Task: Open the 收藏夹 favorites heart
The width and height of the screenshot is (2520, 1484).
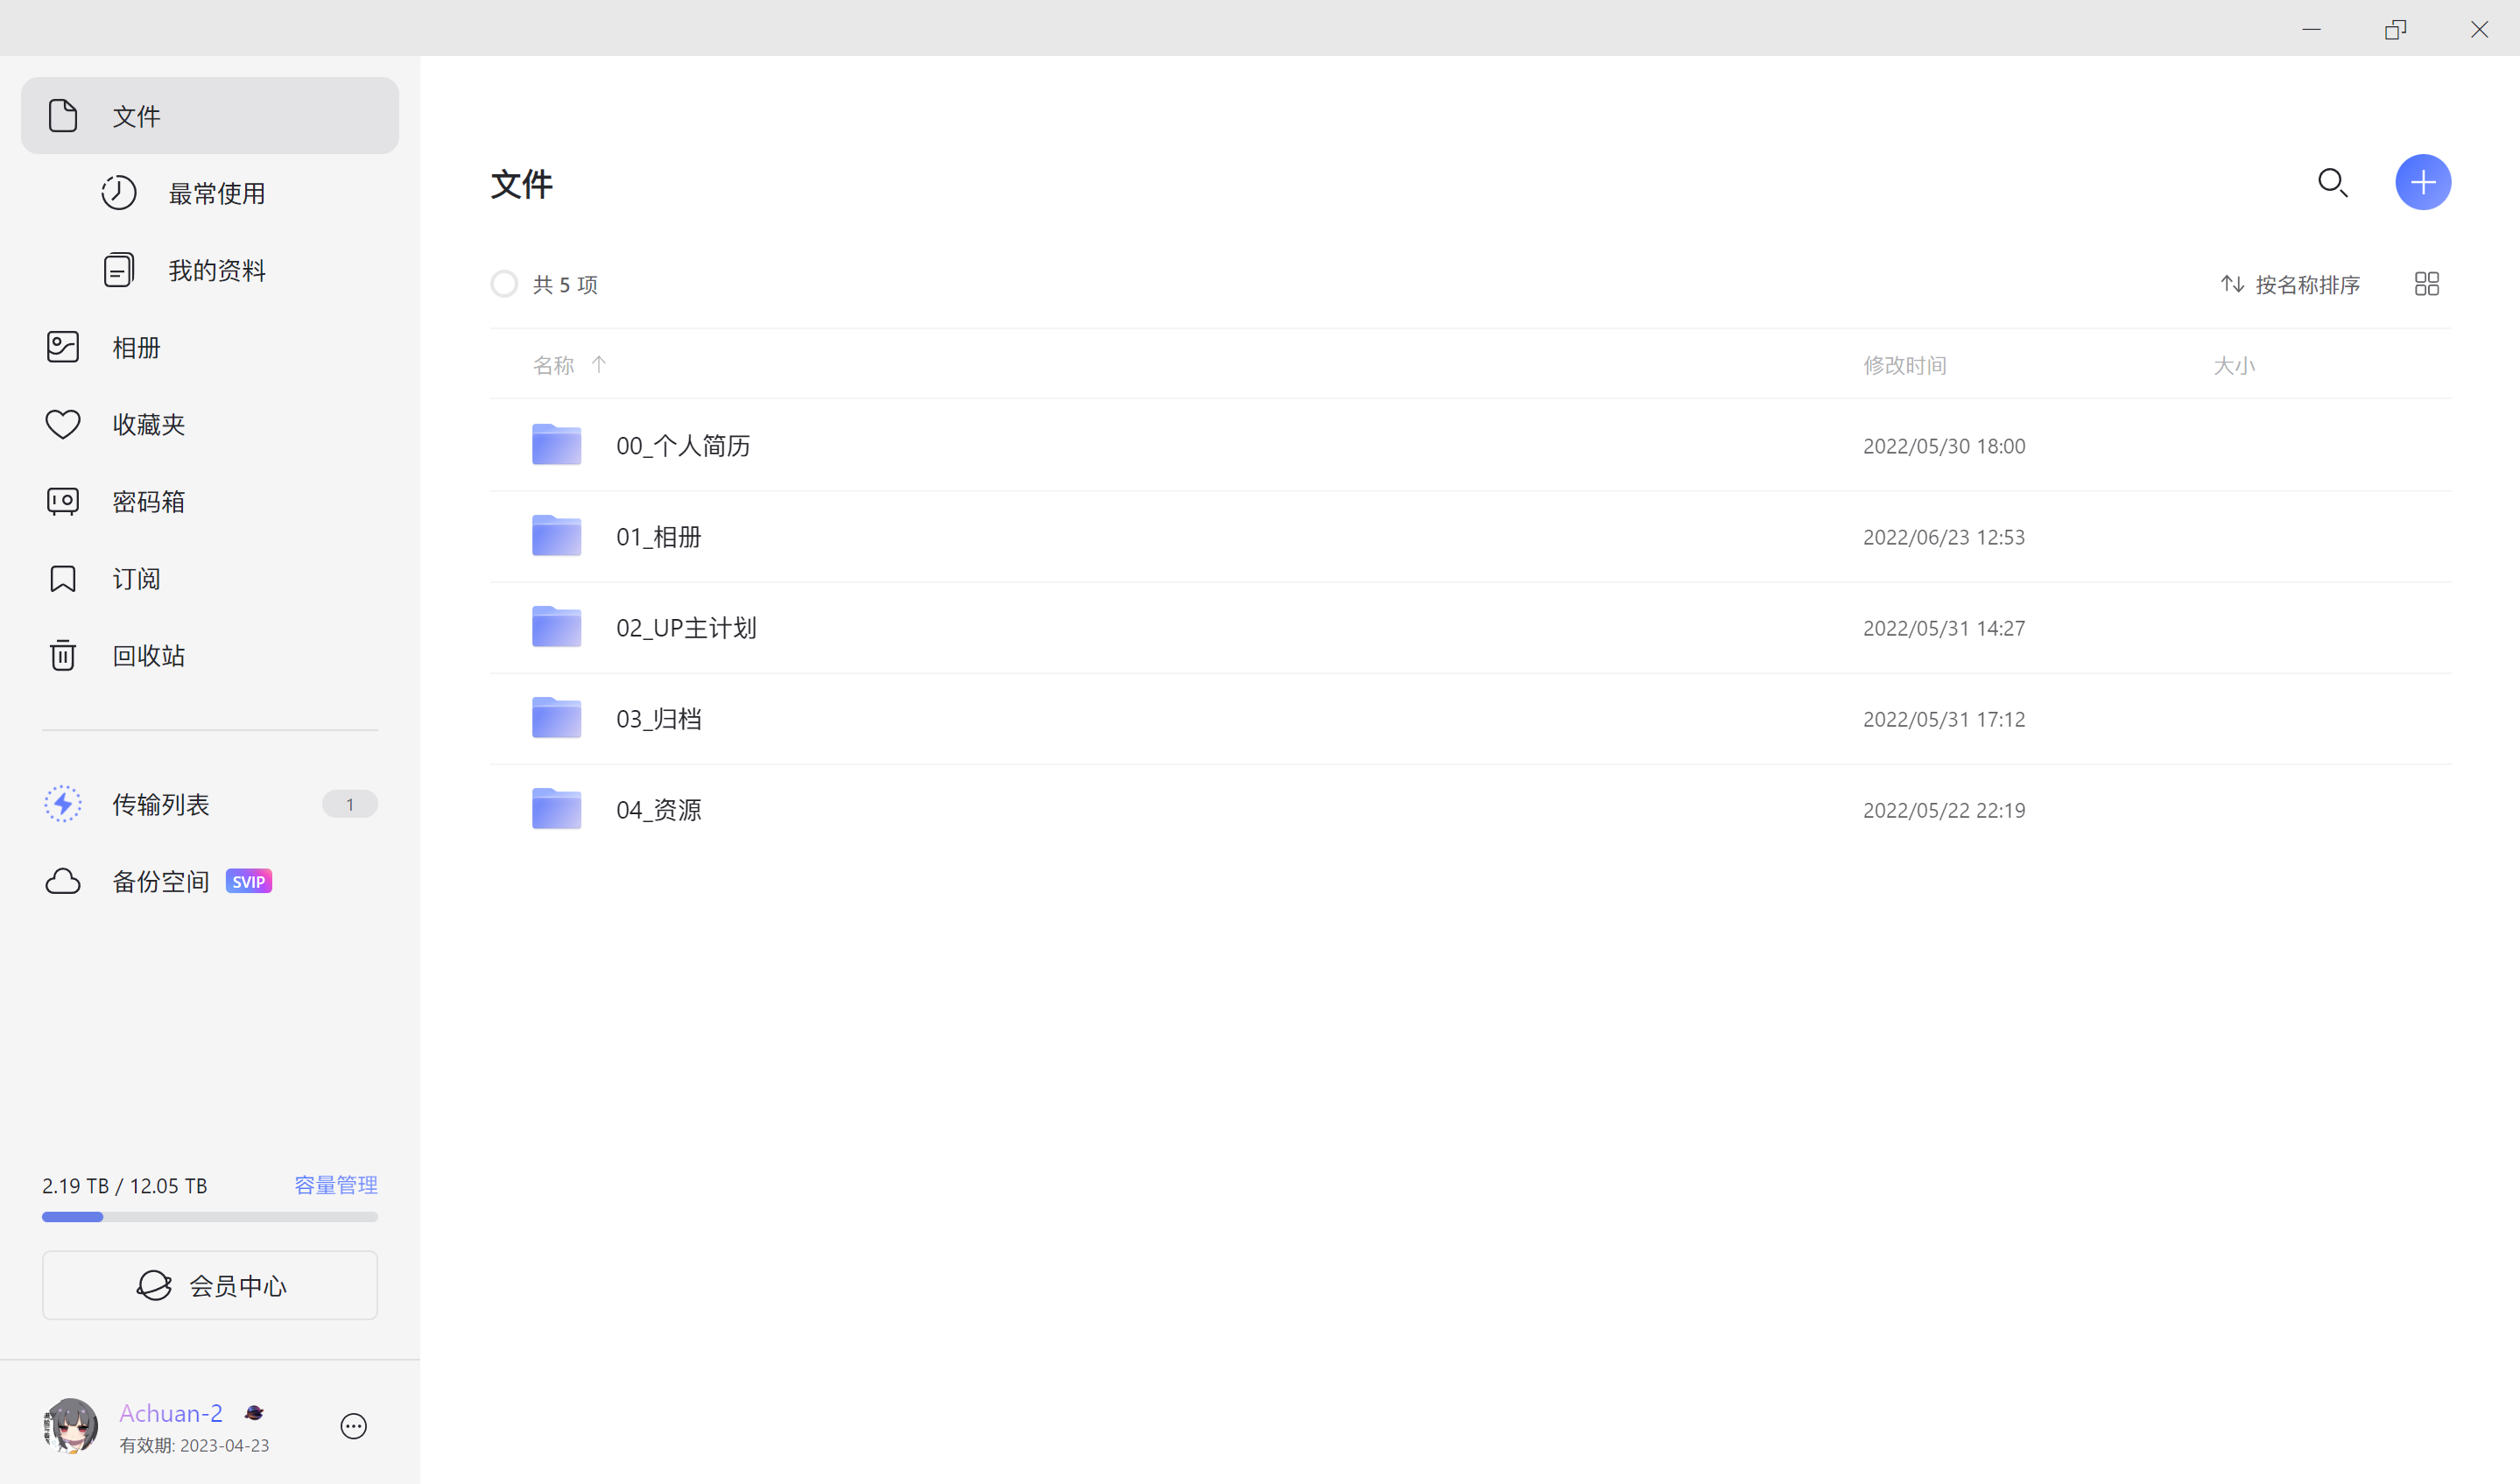Action: [148, 425]
